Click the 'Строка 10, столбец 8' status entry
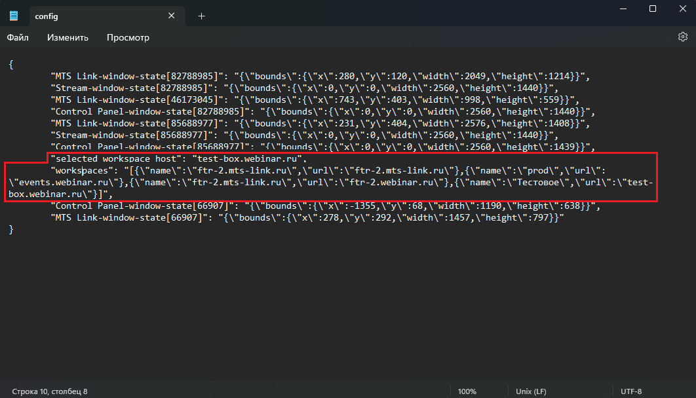The image size is (696, 398). [50, 391]
